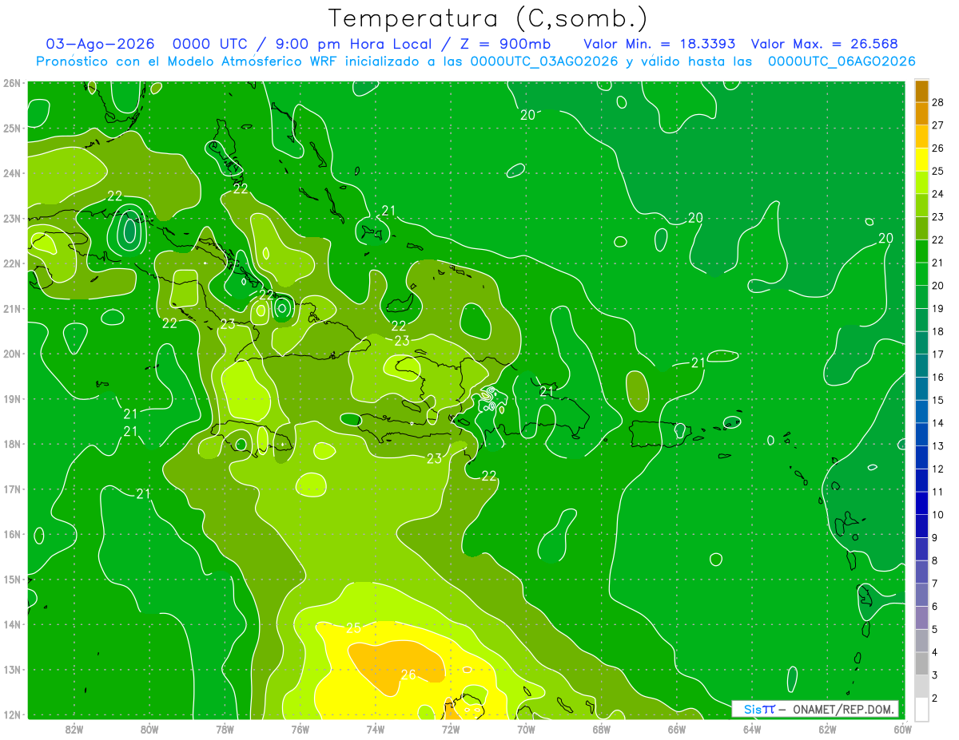Click the '26' contour label in the orange map area
Screen dimensions: 959x740
tap(408, 675)
